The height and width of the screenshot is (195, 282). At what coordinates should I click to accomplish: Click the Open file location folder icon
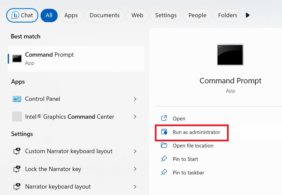(164, 145)
